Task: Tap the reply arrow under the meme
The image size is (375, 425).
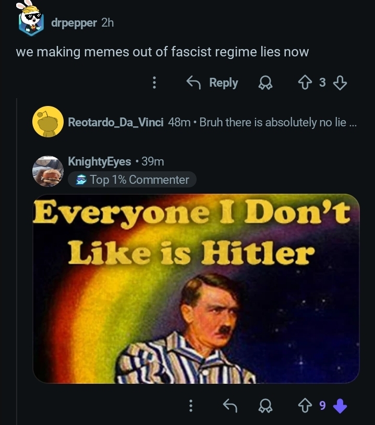Action: pos(229,406)
